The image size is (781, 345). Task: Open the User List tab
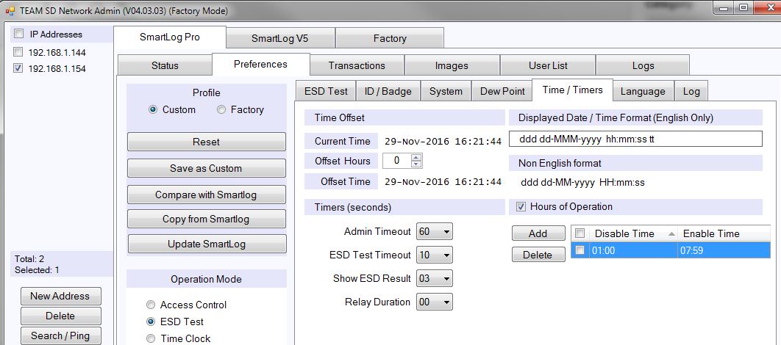click(x=548, y=65)
